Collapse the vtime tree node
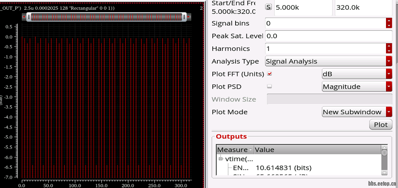 coord(220,159)
